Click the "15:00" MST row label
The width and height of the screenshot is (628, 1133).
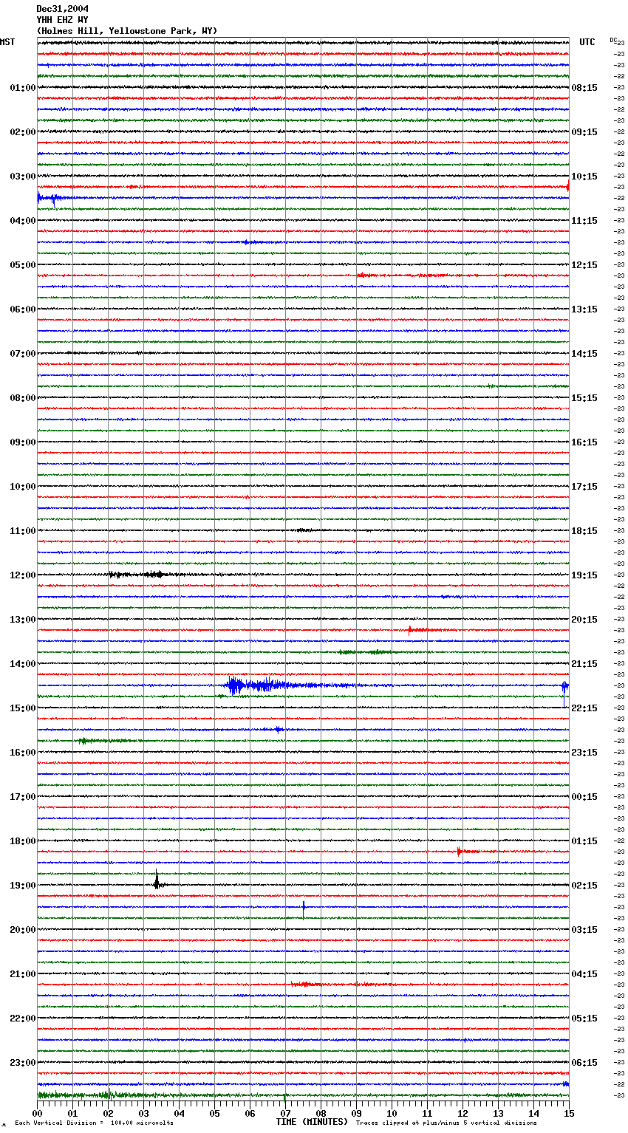[23, 708]
